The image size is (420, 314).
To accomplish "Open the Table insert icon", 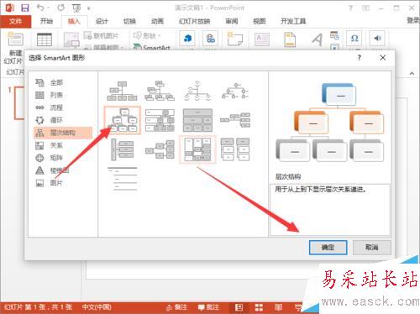I will pos(45,39).
